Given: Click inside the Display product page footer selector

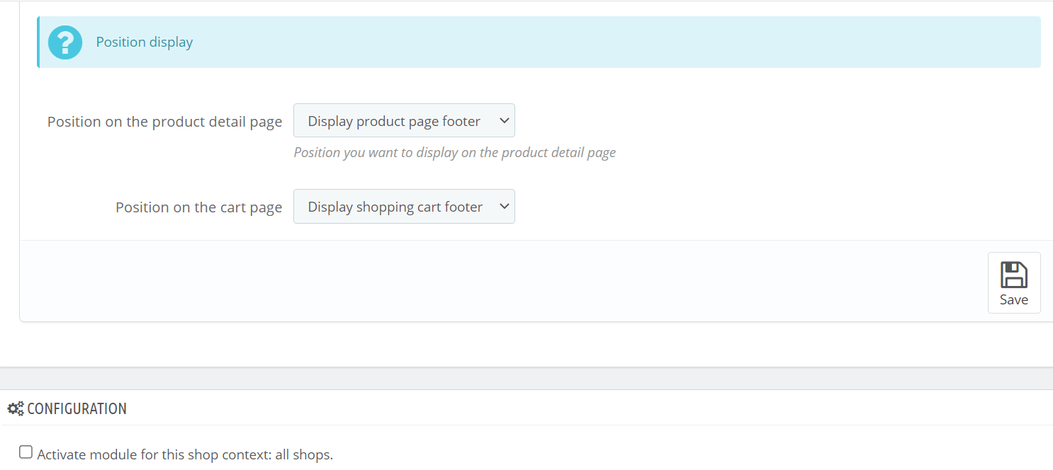Looking at the screenshot, I should pos(393,120).
